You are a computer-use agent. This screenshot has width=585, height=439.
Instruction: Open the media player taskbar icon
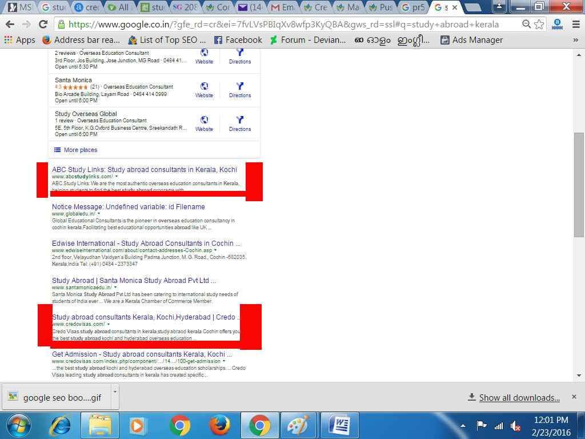click(138, 425)
